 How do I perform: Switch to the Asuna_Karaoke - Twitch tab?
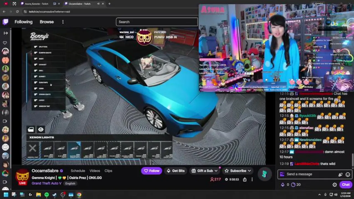36,4
